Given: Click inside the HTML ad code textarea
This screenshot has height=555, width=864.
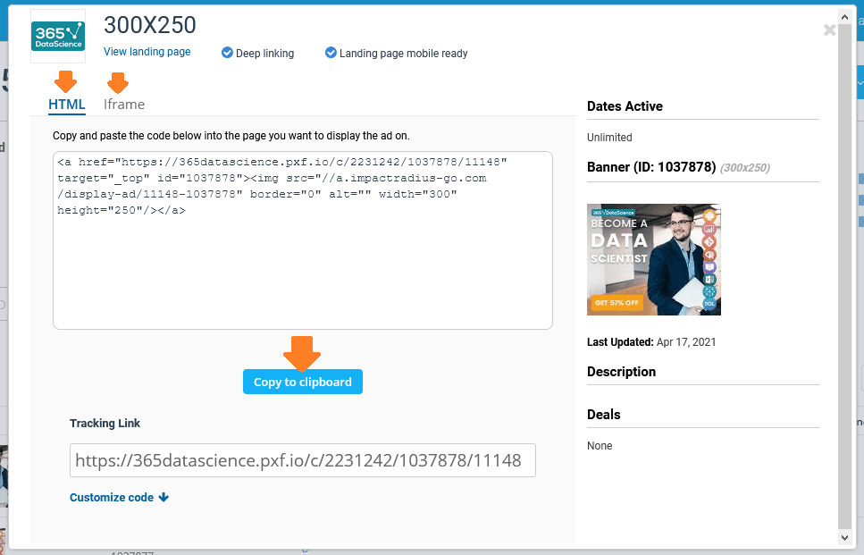Looking at the screenshot, I should 303,240.
